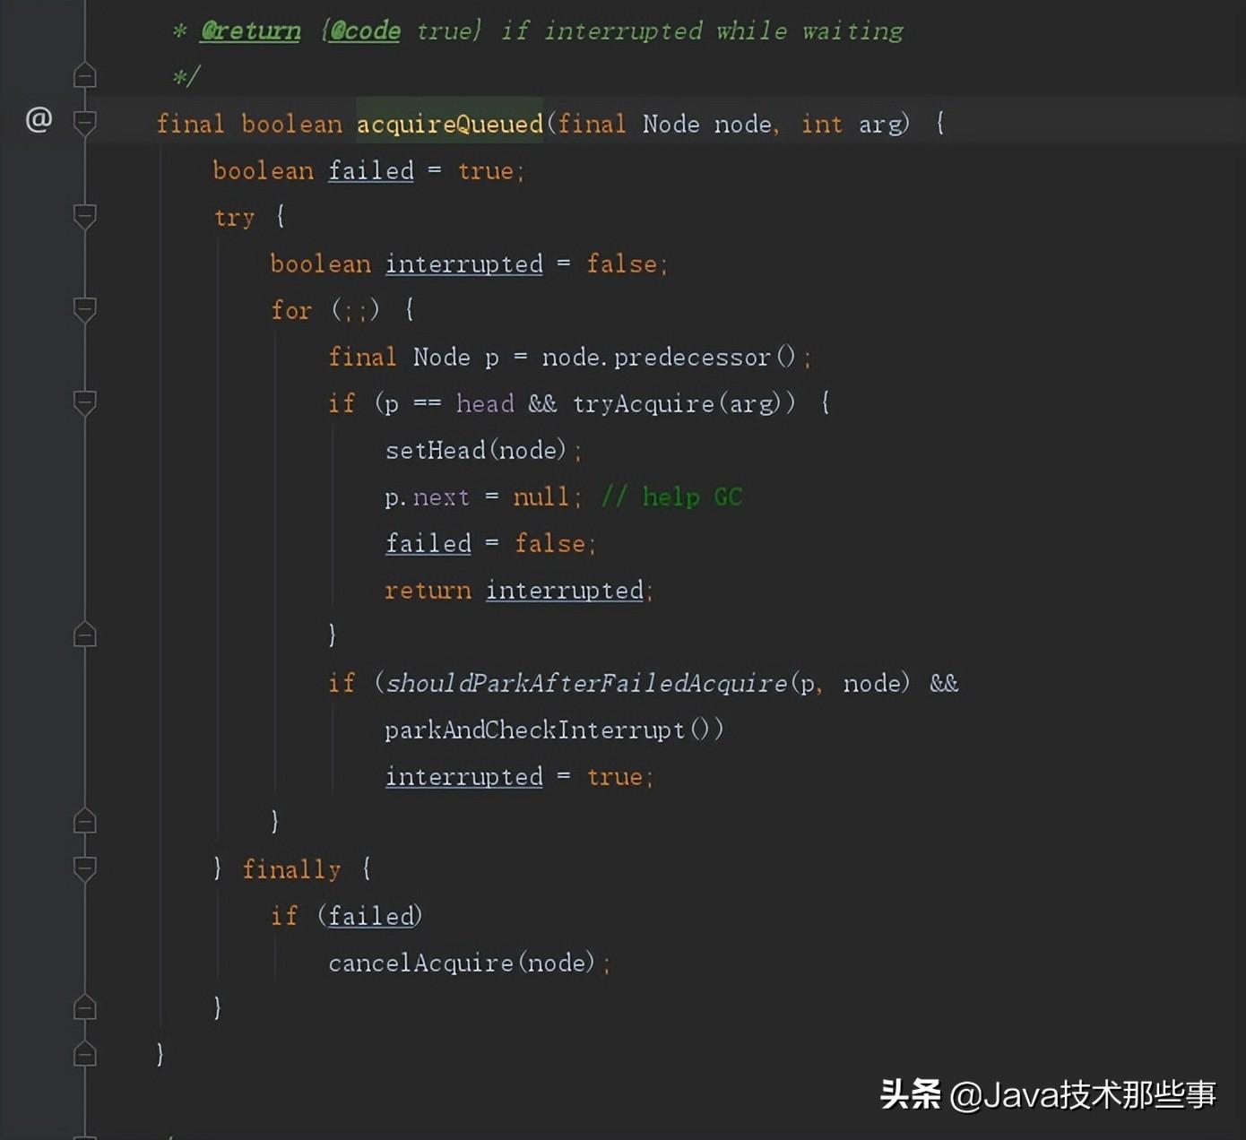This screenshot has height=1140, width=1246.
Task: Click the parkAndCheckInterrupt() call
Action: pos(554,730)
